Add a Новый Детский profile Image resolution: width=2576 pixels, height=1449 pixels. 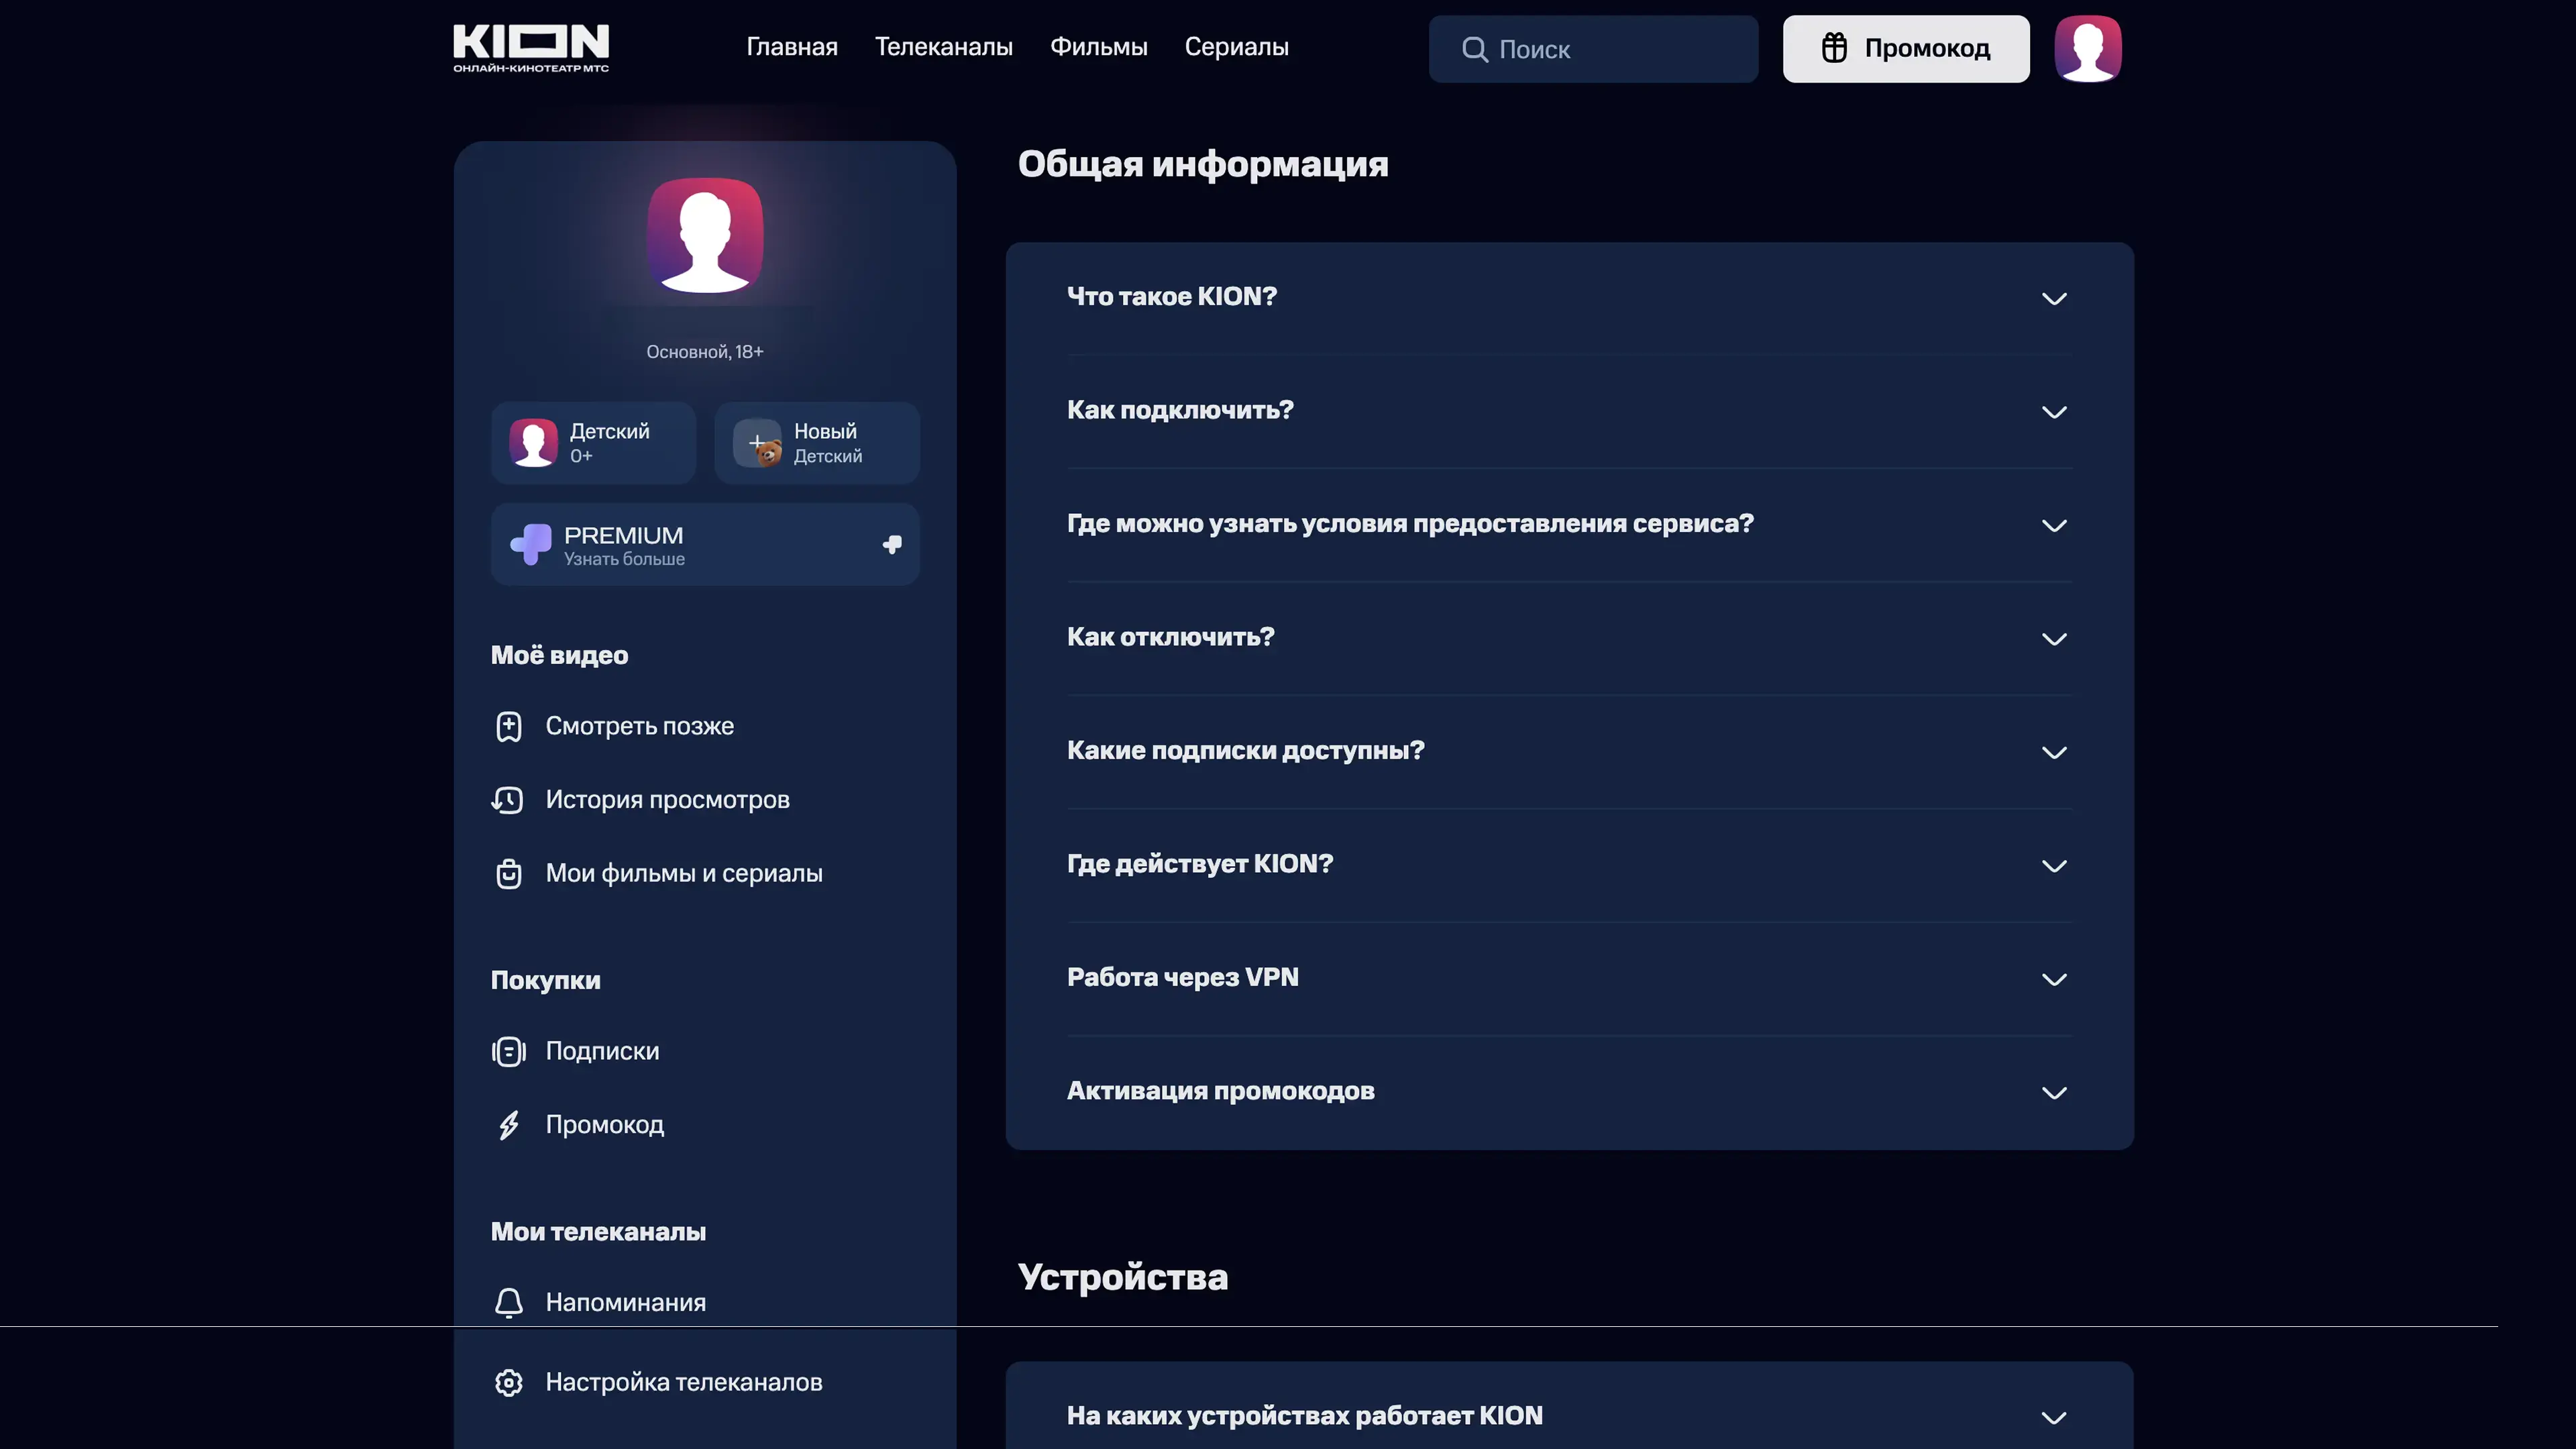[x=816, y=443]
